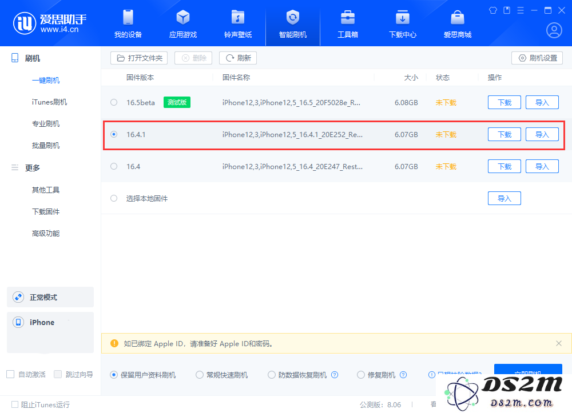Download the 16.4.1 firmware
572x413 pixels.
(504, 134)
